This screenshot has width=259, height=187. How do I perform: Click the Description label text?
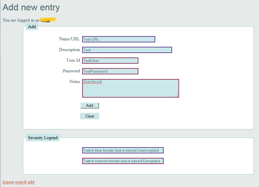click(69, 50)
